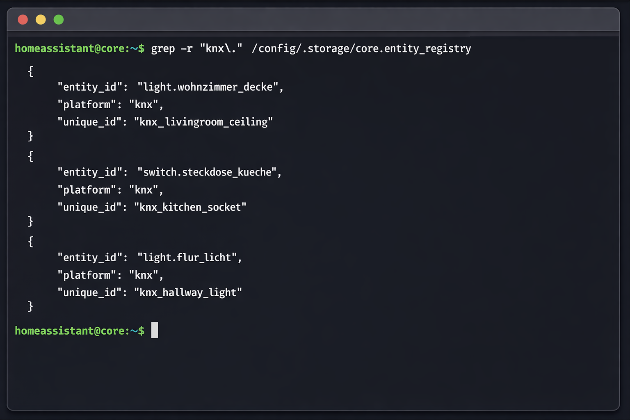
Task: Select the light.flur_licht entity
Action: pos(189,257)
